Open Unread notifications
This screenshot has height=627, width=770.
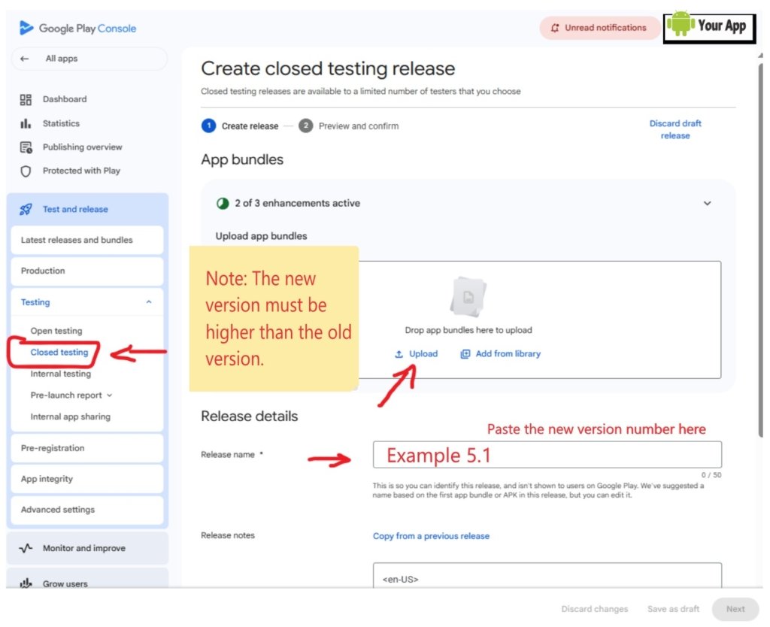[600, 28]
